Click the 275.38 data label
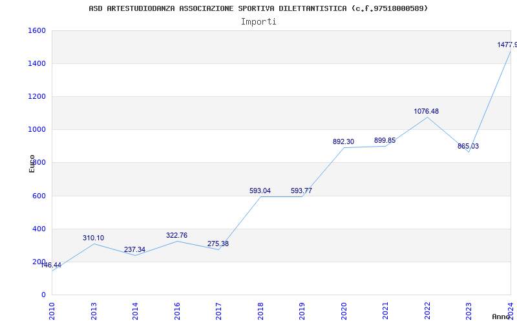 [218, 244]
